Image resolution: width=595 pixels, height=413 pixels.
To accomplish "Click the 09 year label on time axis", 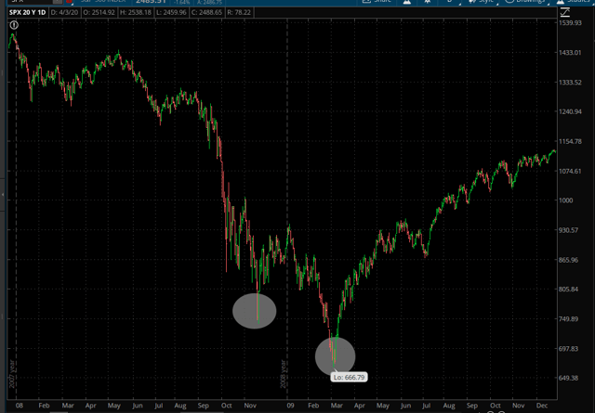I will coord(290,406).
